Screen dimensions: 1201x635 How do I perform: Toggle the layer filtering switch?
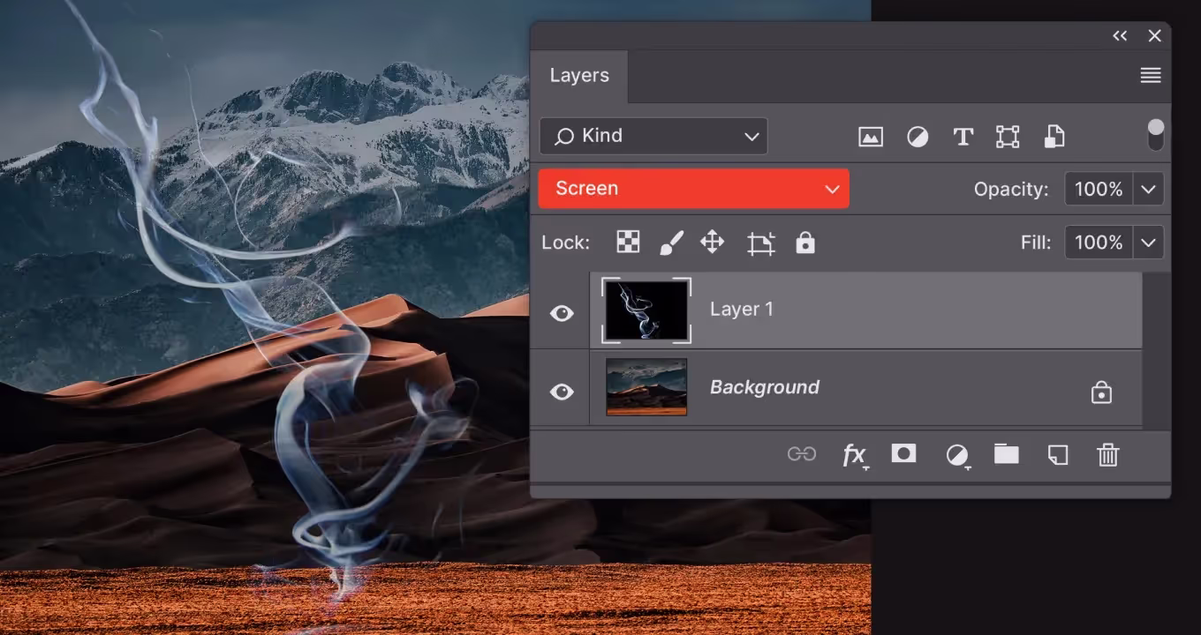1155,135
